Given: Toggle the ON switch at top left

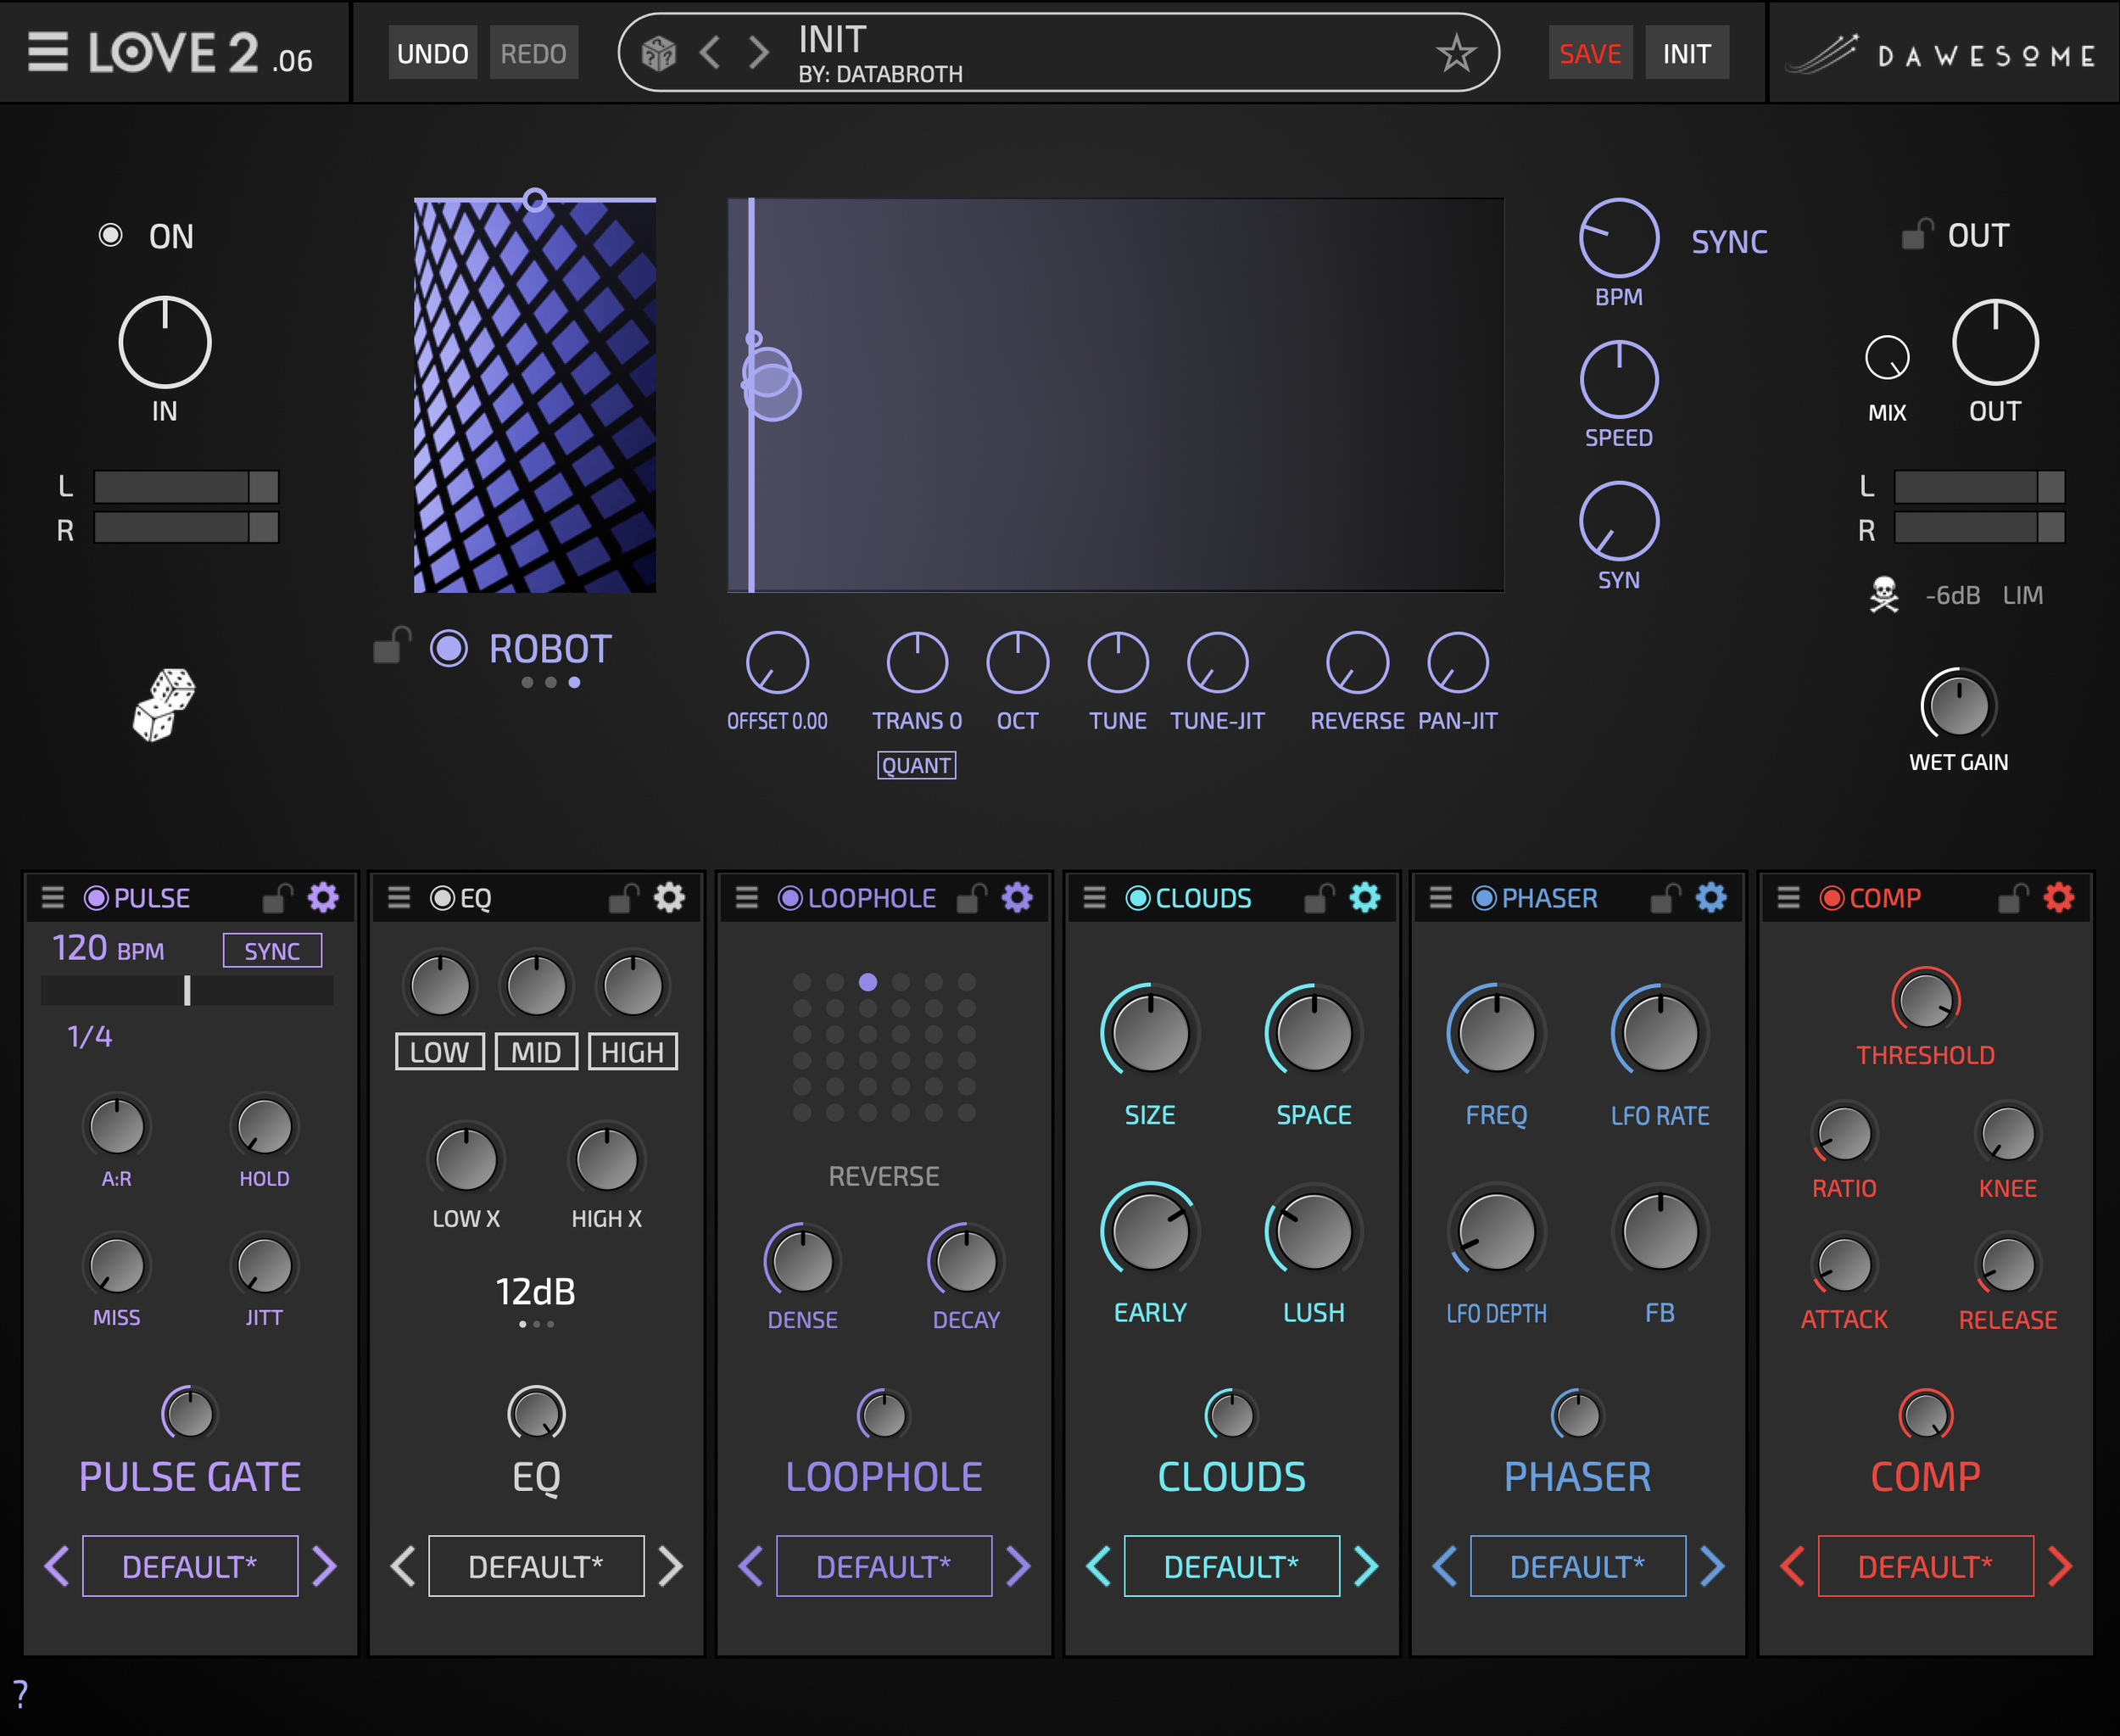Looking at the screenshot, I should tap(113, 235).
